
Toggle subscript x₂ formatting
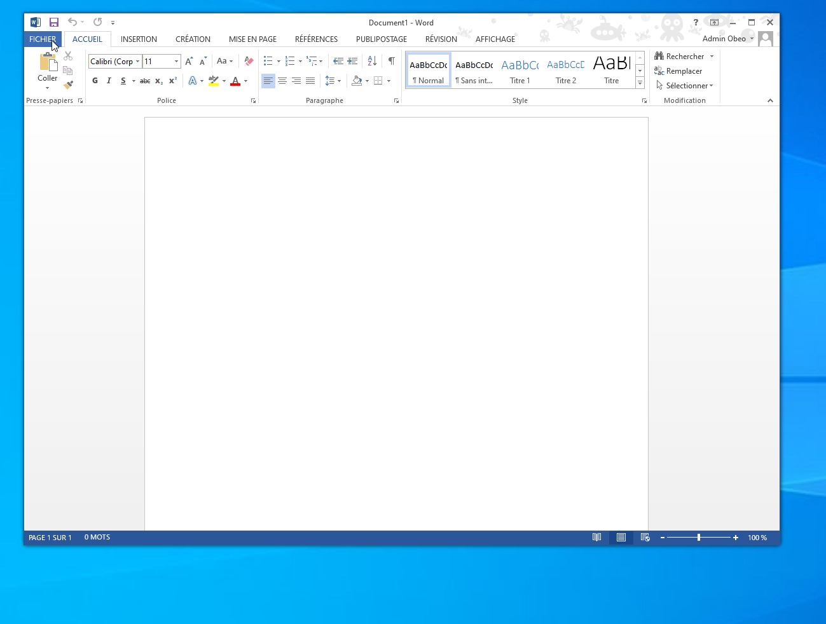(x=159, y=81)
